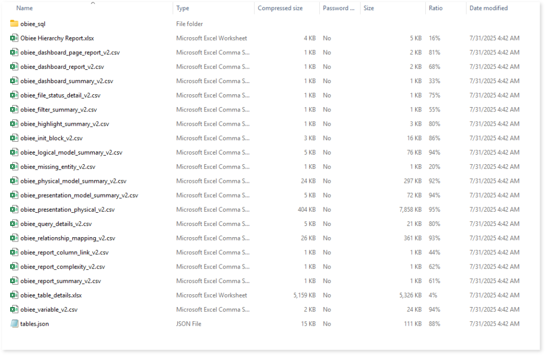Click the CSV icon beside obiee_presentation_physical_v2.csv

14,209
